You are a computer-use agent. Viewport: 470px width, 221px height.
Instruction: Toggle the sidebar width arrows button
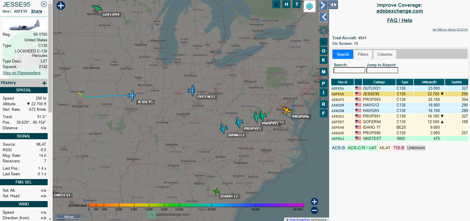click(333, 5)
